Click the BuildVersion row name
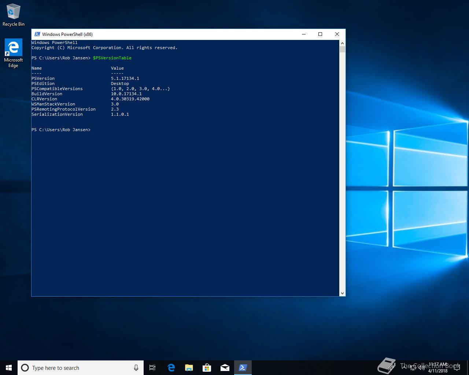Screen dimensions: 469x375 (47, 94)
